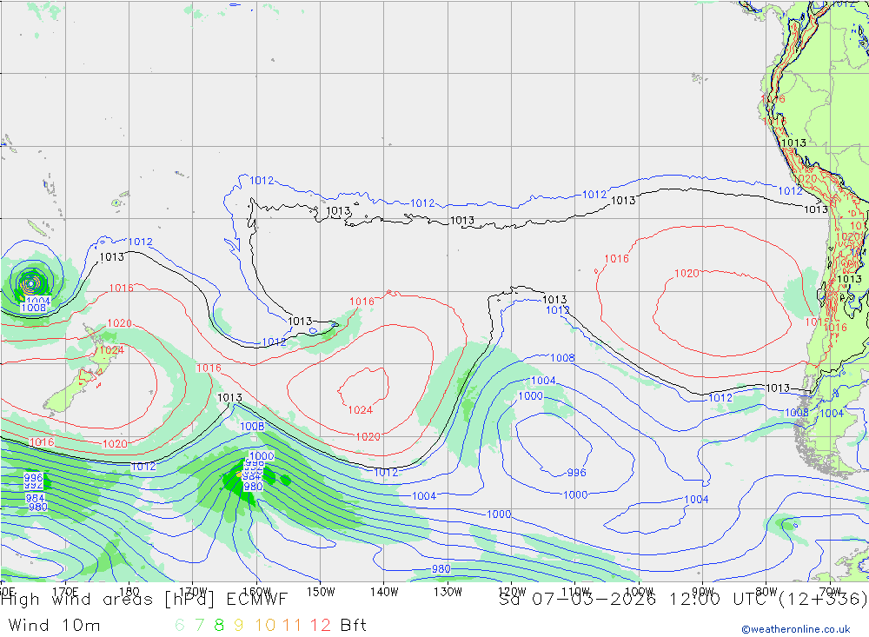The width and height of the screenshot is (869, 637).
Task: Click the 1004 label on the contour near 140W
Action: [x=424, y=496]
